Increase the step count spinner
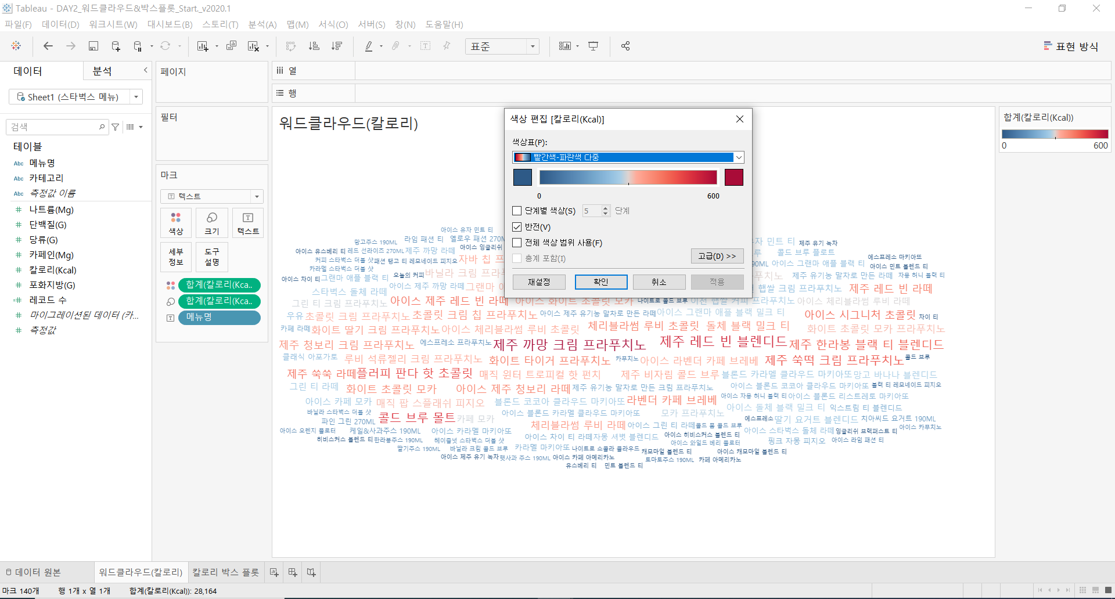The width and height of the screenshot is (1115, 599). point(606,208)
